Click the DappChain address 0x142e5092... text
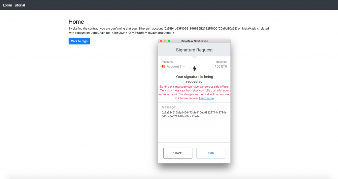Image resolution: width=338 pixels, height=179 pixels. [x=141, y=33]
